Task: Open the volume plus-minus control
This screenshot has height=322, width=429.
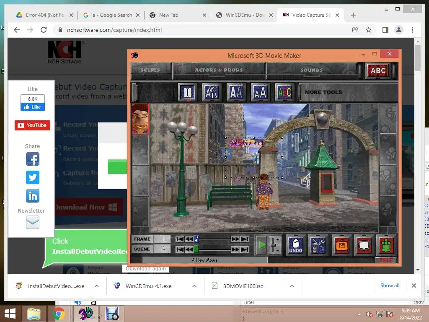Action: click(x=274, y=245)
